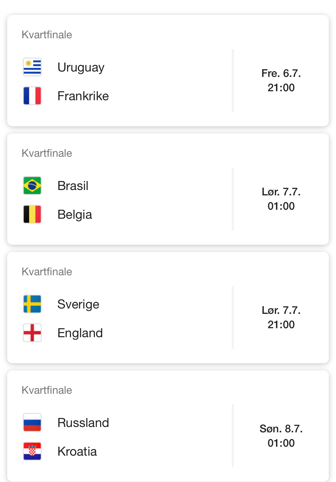The height and width of the screenshot is (482, 336).
Task: Choose the Kroatia team name
Action: click(x=77, y=451)
